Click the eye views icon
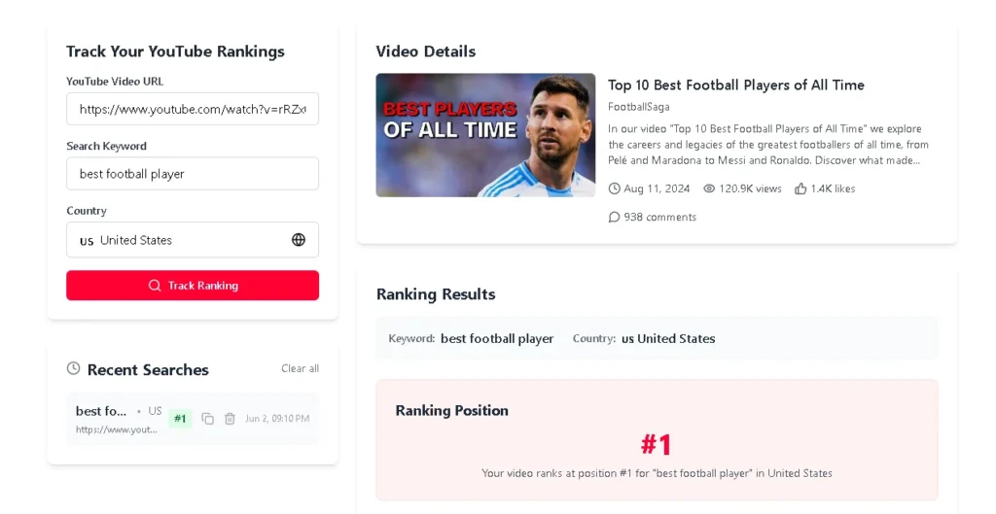 pyautogui.click(x=709, y=188)
